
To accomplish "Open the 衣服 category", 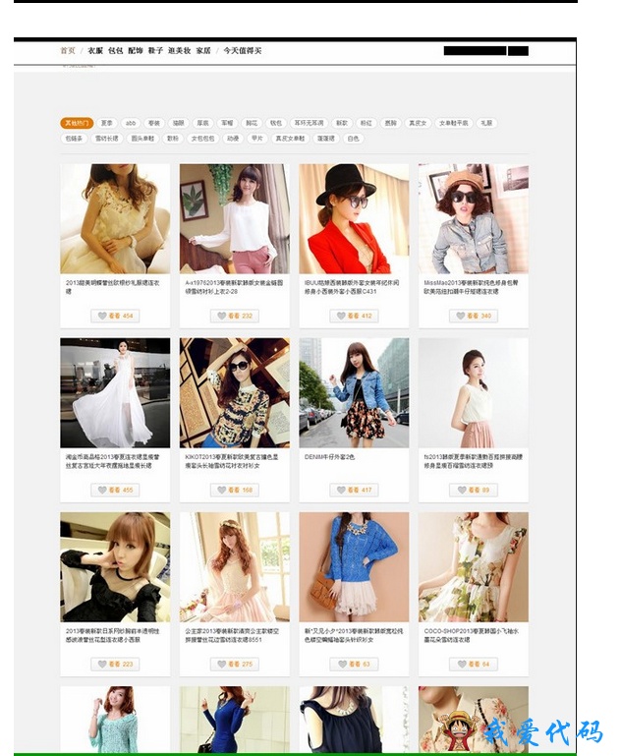I will pyautogui.click(x=95, y=50).
